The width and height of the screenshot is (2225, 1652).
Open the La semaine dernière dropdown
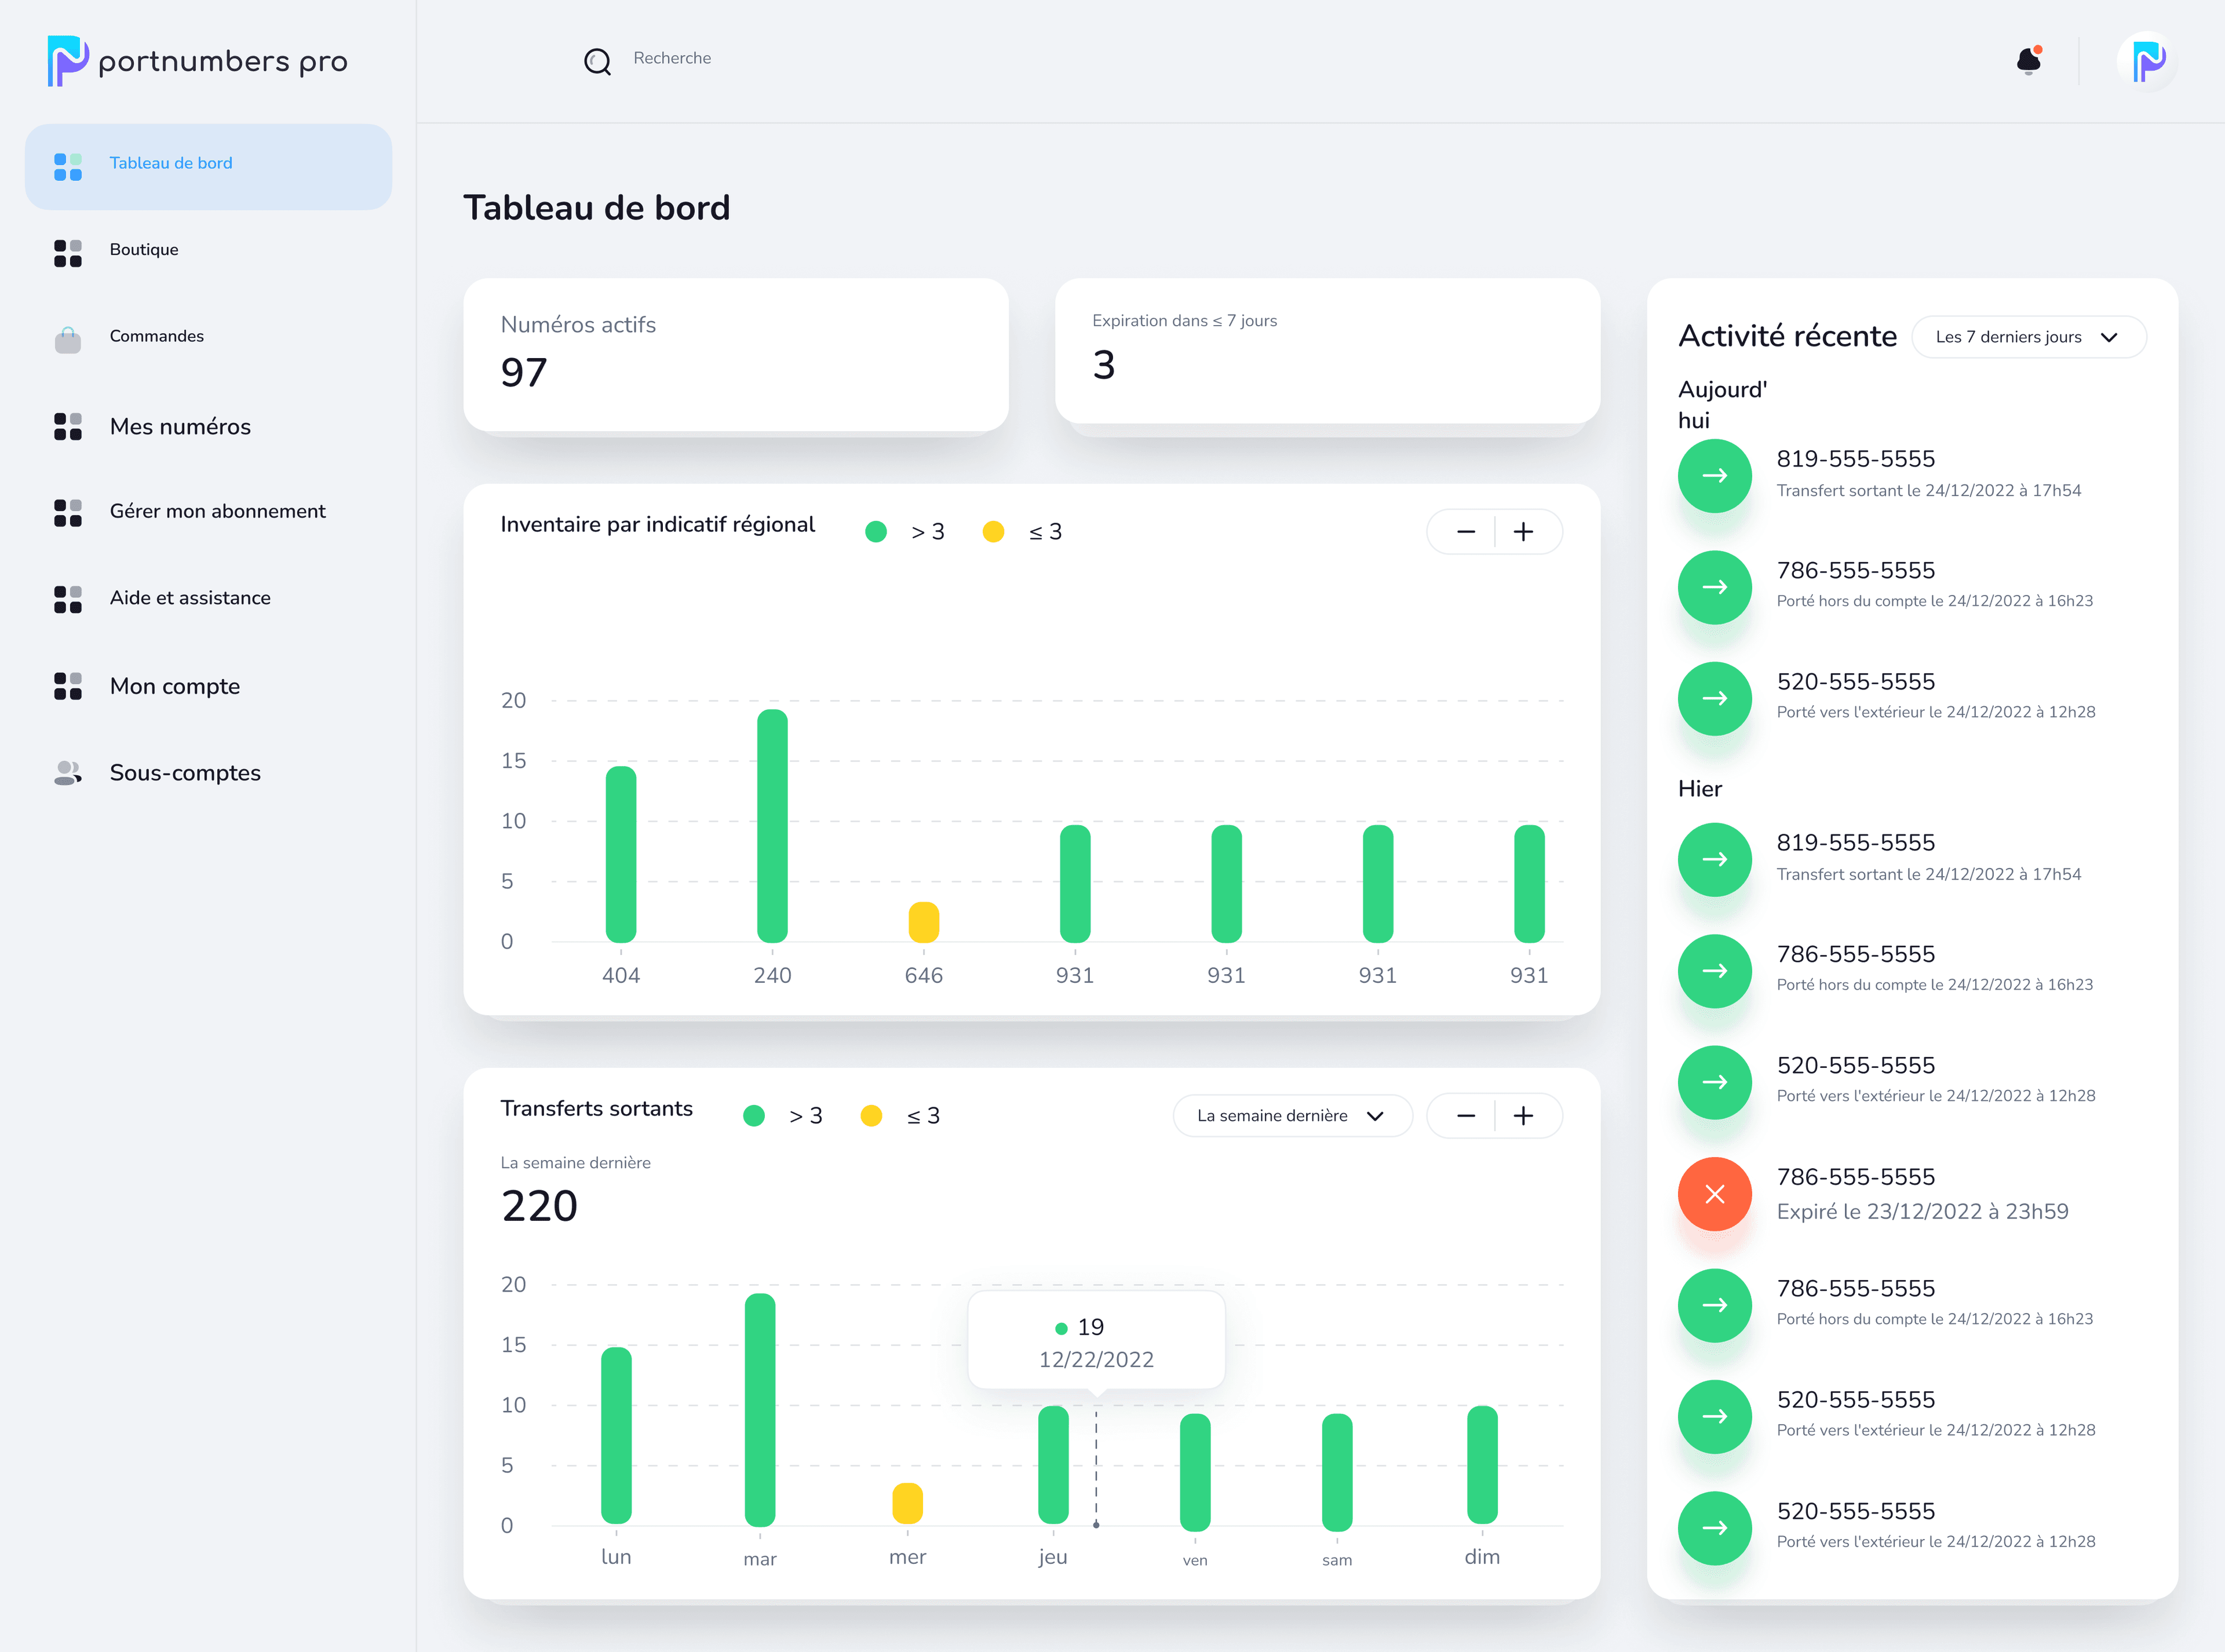1292,1116
